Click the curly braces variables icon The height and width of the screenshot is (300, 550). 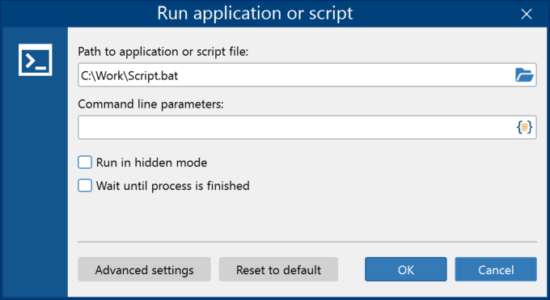click(524, 127)
